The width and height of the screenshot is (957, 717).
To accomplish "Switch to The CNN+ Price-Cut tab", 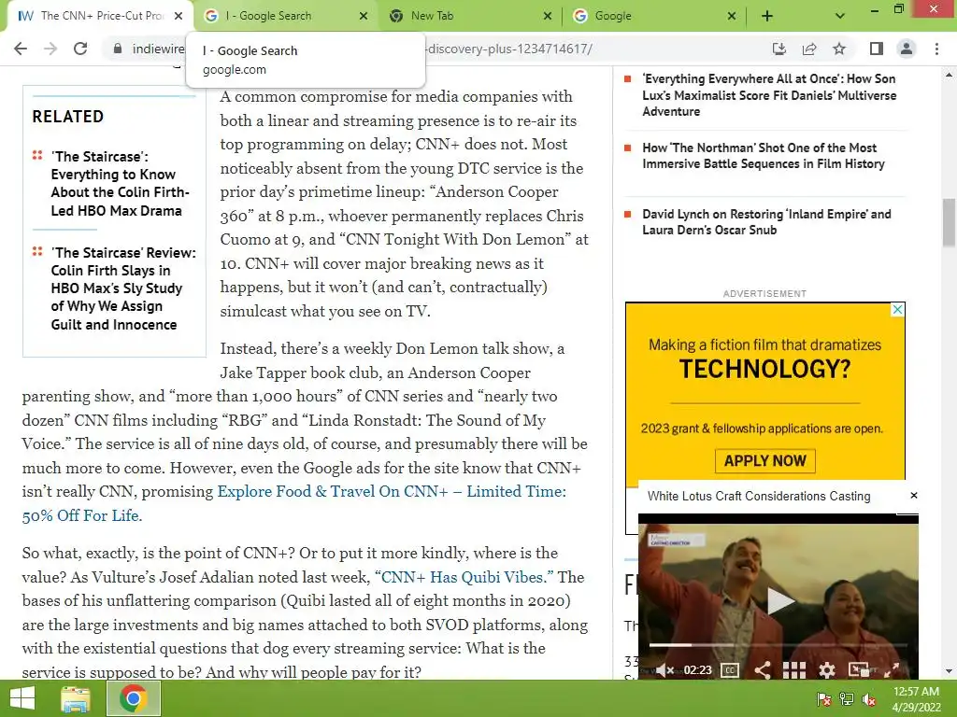I will click(x=101, y=16).
